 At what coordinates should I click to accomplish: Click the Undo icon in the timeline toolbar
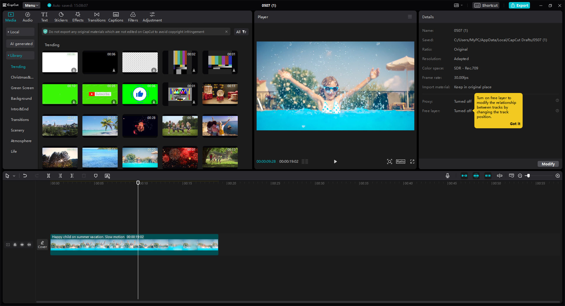pyautogui.click(x=25, y=176)
